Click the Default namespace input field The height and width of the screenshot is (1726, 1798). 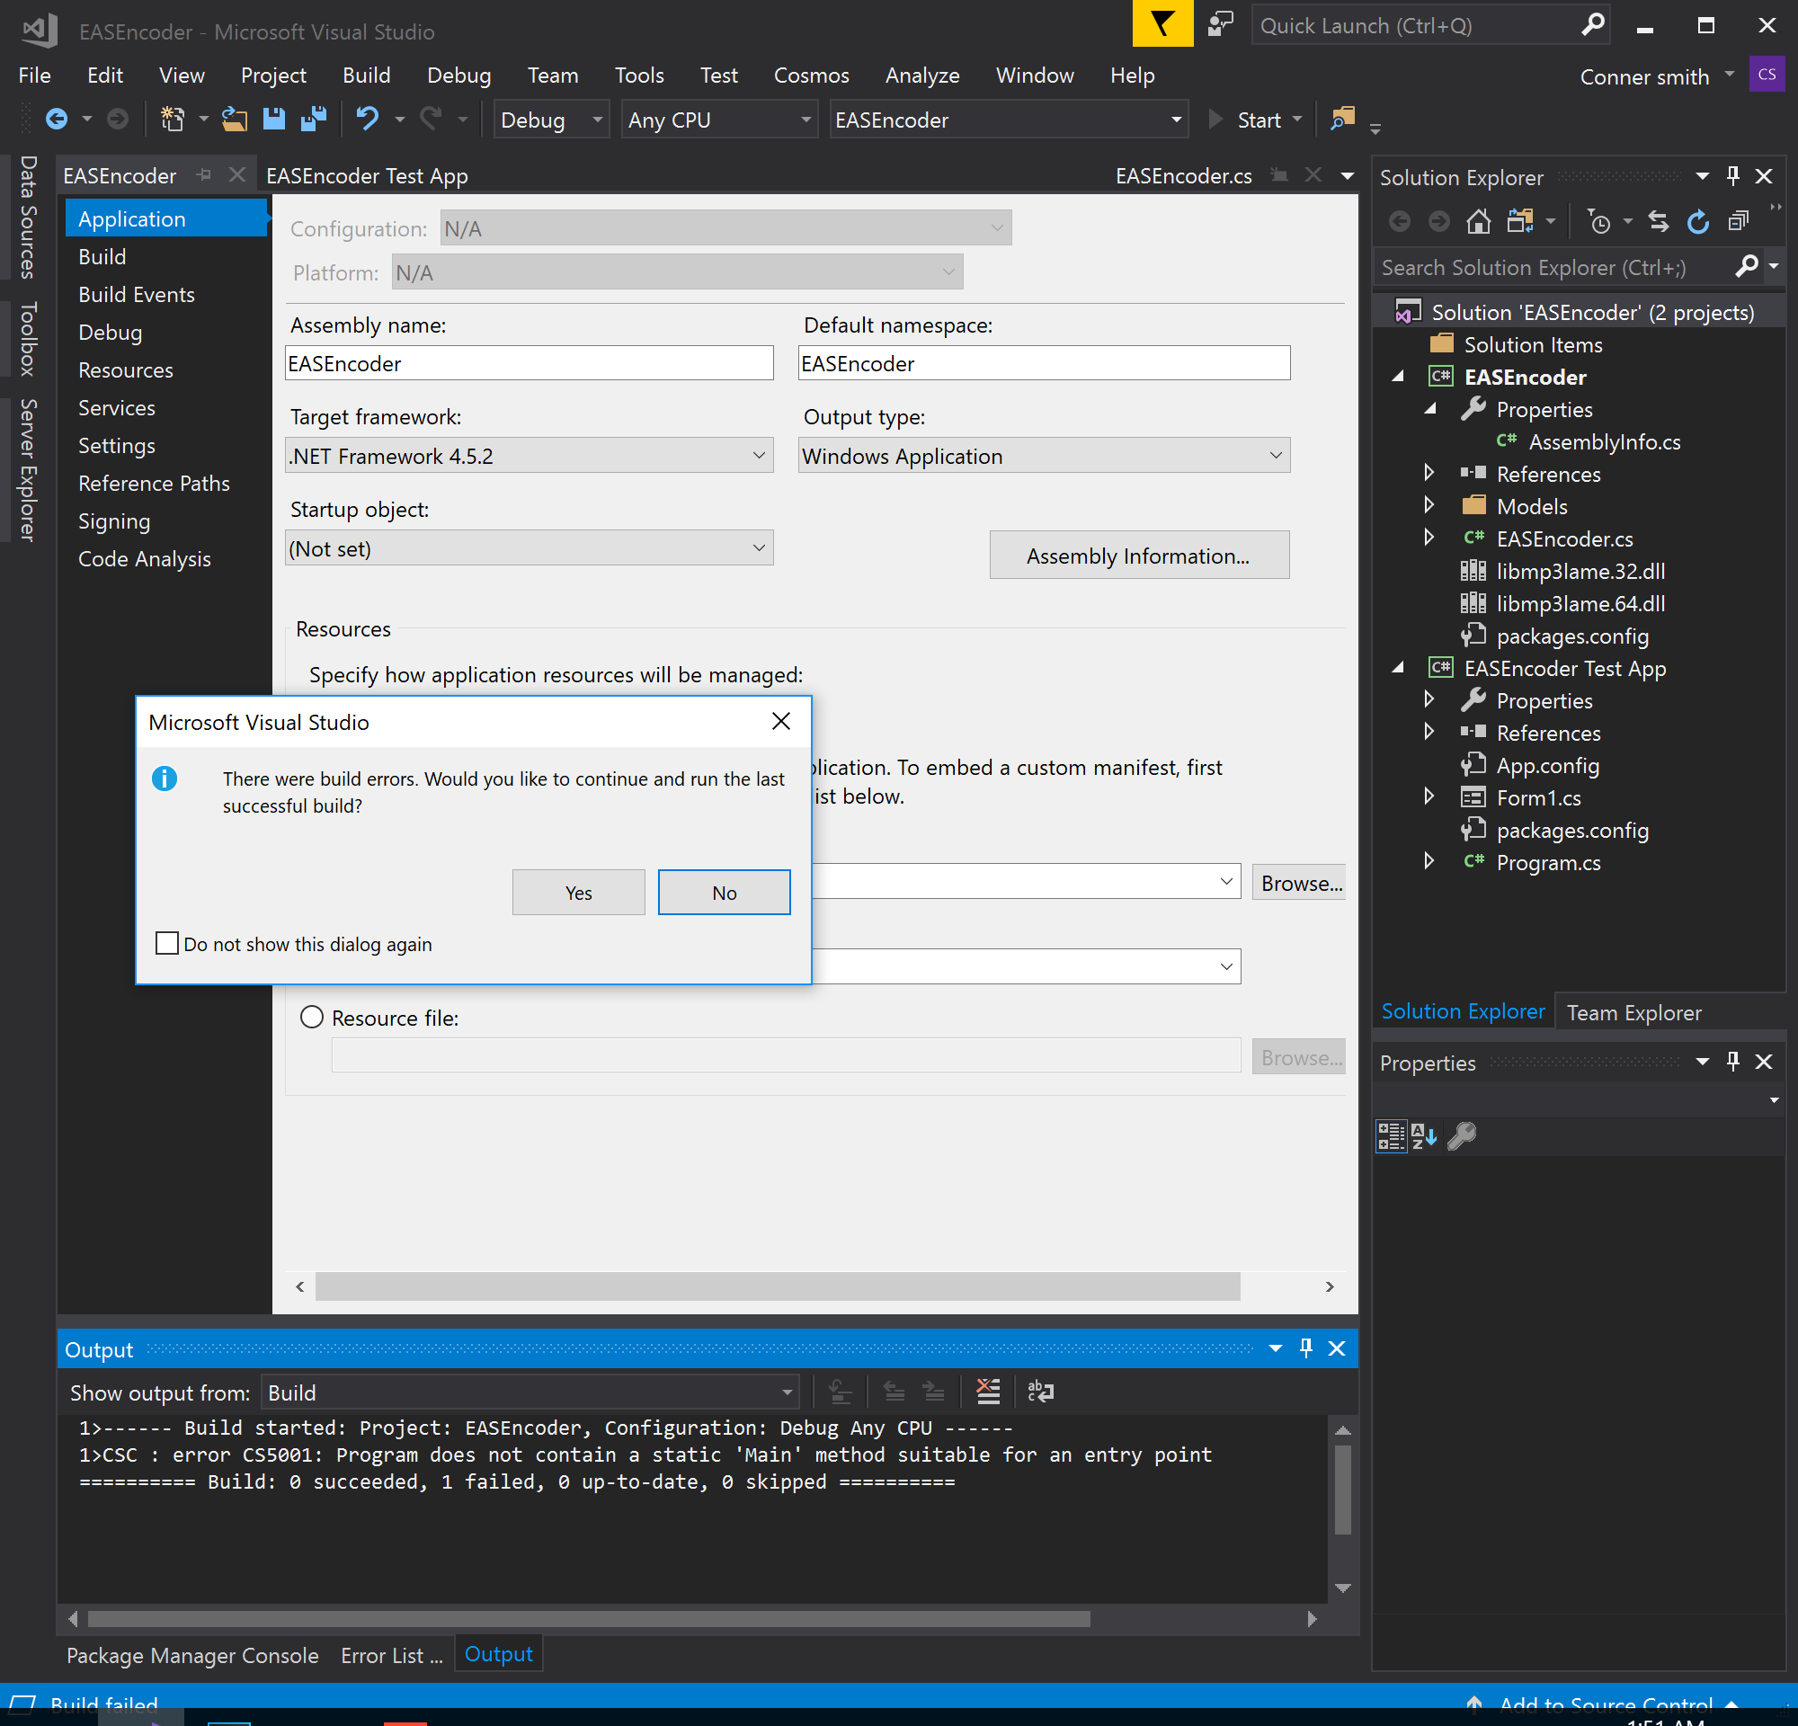coord(1044,363)
